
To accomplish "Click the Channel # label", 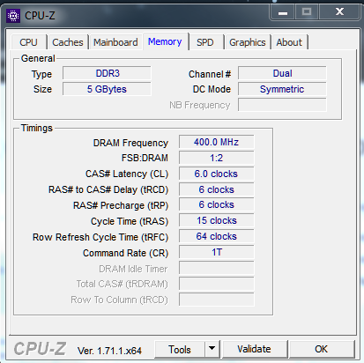I will click(x=210, y=74).
